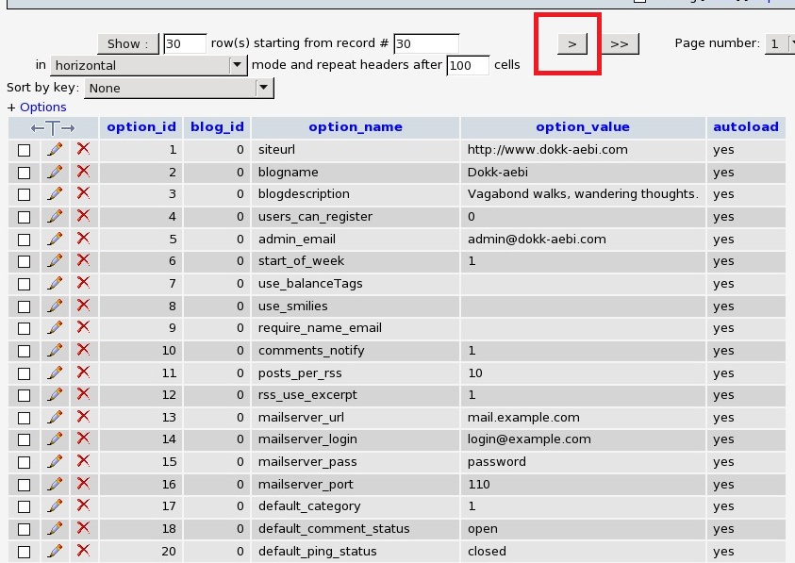Viewport: 795px width, 563px height.
Task: Tick the checkbox for default_category row
Action: coord(25,507)
